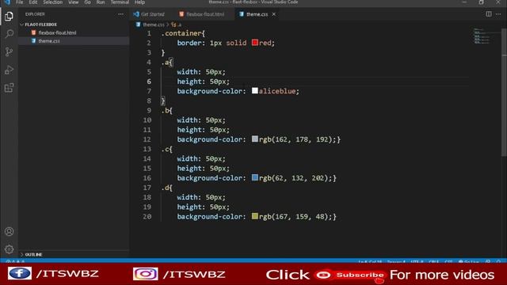Select theme.css in Explorer

(x=49, y=41)
